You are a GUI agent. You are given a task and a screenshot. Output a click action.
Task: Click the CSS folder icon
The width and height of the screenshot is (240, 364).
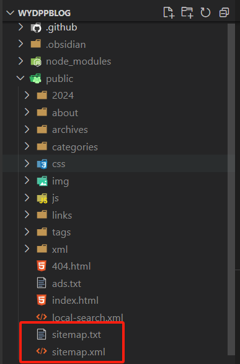coord(42,164)
